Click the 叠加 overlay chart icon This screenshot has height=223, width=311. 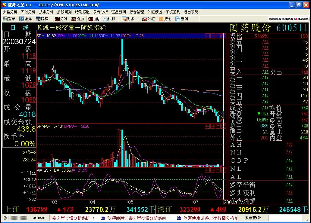coord(78,19)
